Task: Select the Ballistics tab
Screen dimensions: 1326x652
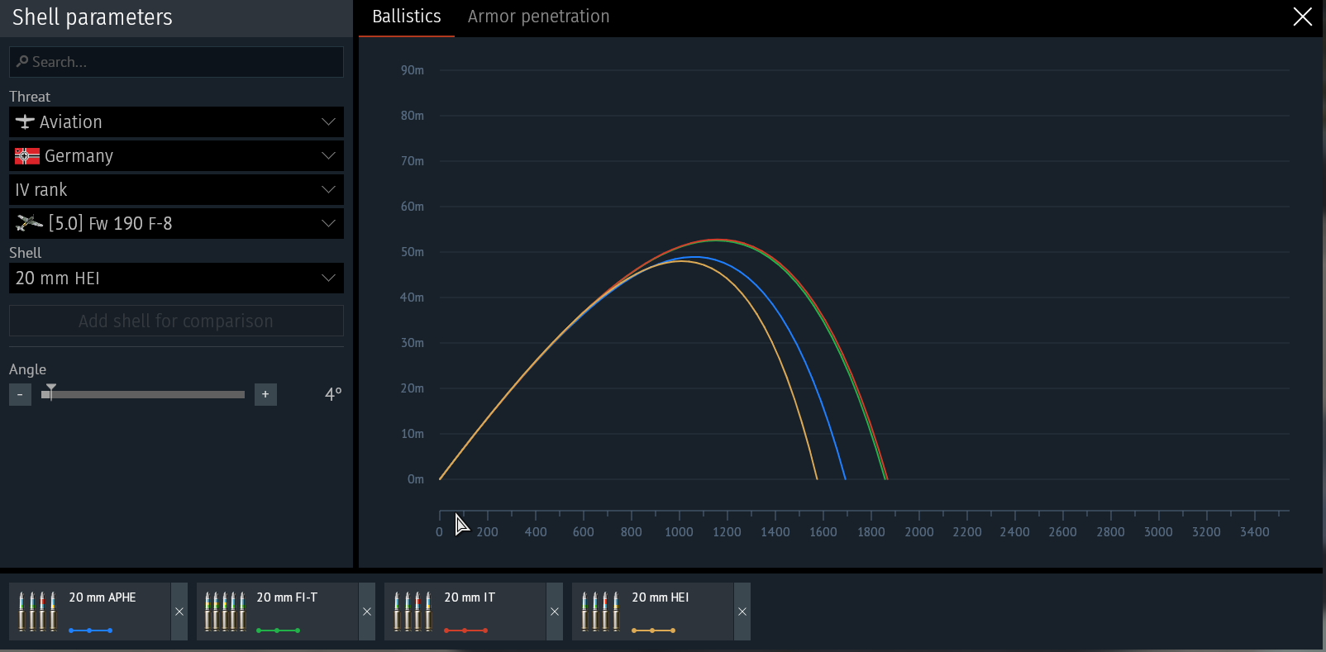Action: [406, 17]
